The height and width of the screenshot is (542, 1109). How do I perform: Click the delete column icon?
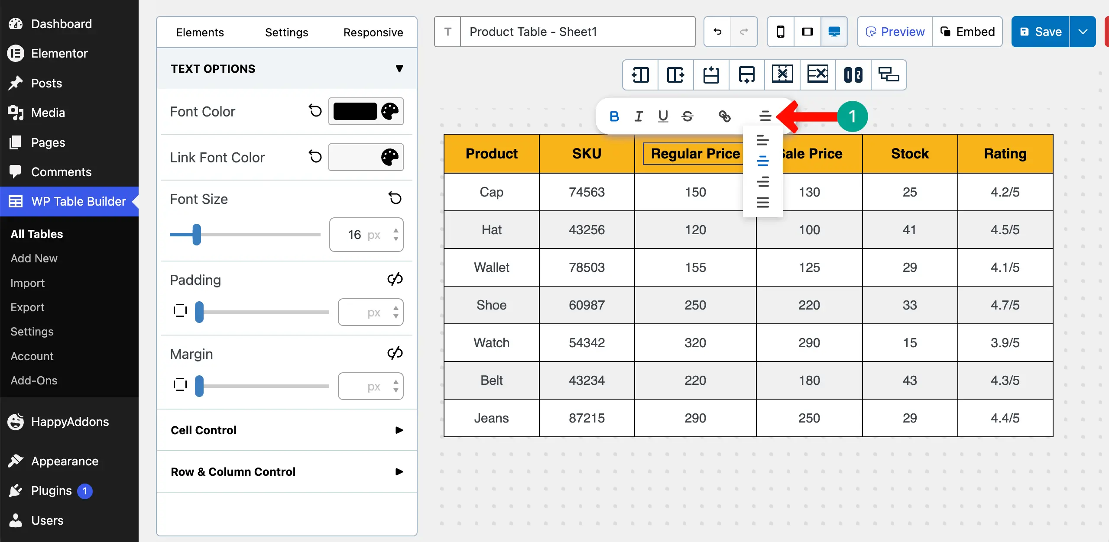[x=782, y=75]
